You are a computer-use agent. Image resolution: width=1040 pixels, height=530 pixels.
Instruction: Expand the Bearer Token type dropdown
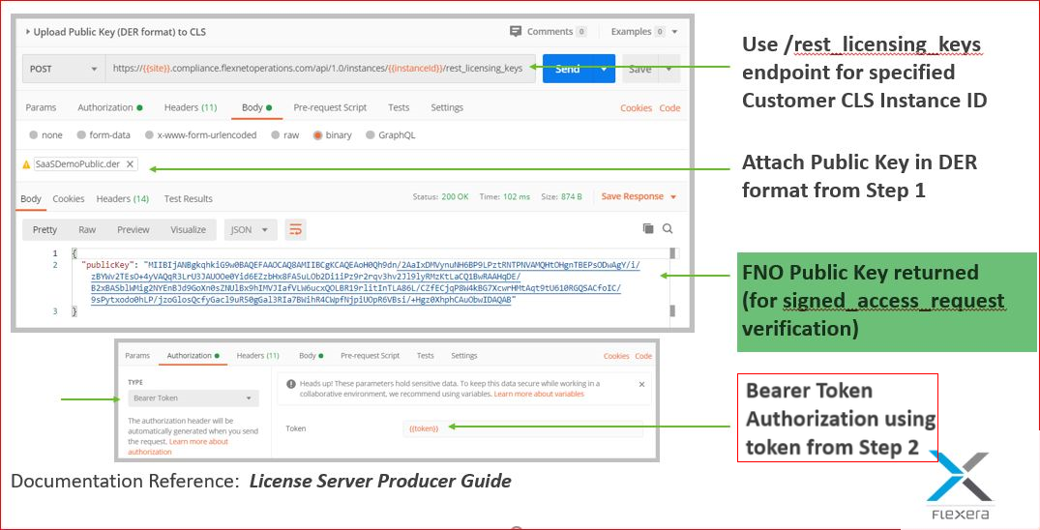pyautogui.click(x=193, y=398)
